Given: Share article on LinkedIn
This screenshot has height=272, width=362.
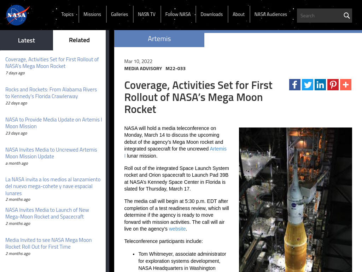Looking at the screenshot, I should pos(320,85).
